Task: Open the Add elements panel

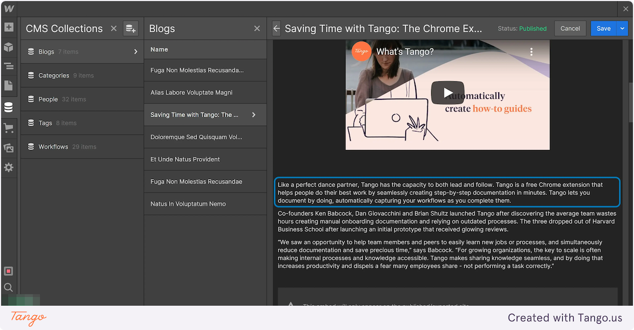Action: coord(8,27)
